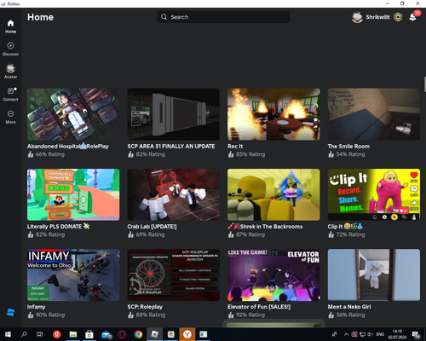This screenshot has width=426, height=341.
Task: Click the Robux coin icon
Action: pos(398,17)
